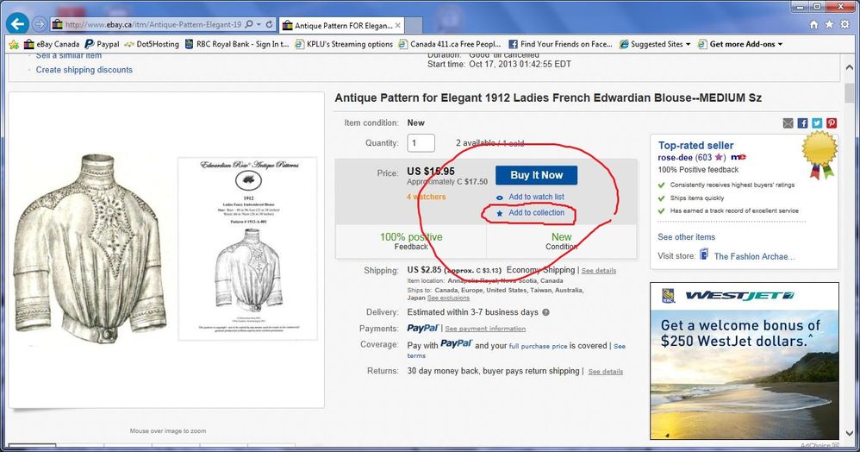Expand Get more Add-ons dropdown
860x452 pixels.
click(x=745, y=44)
